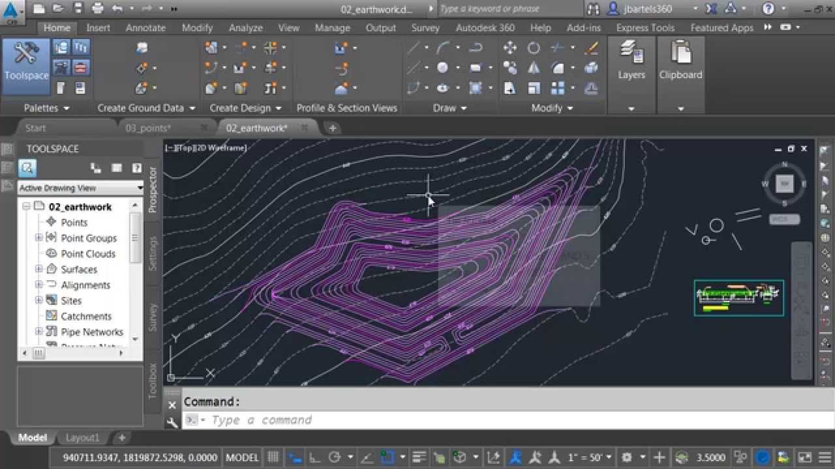Select the Fillet tool in Modify panel

[x=558, y=68]
